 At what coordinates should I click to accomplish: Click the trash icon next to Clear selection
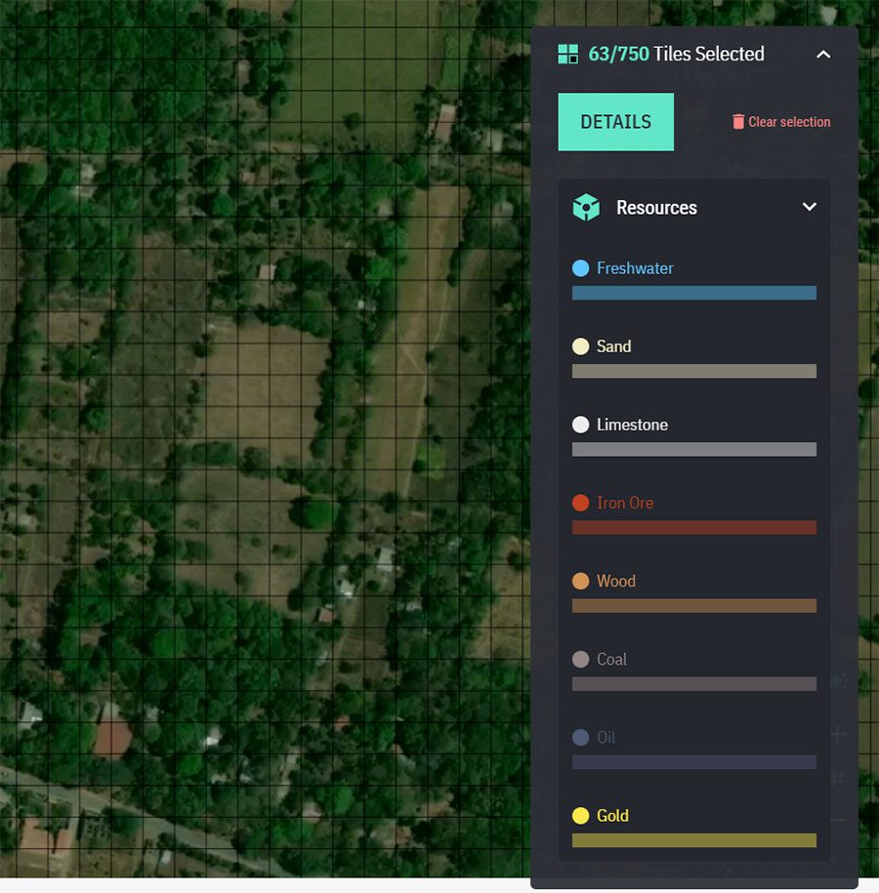[x=738, y=122]
